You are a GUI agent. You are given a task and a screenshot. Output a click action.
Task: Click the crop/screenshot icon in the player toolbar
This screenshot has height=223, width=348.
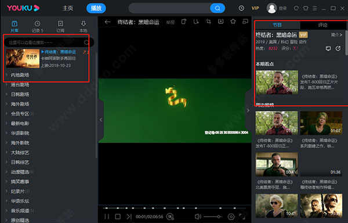click(208, 21)
